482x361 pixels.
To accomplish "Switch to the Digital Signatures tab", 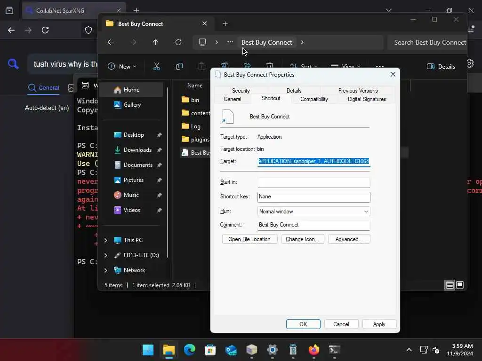I will coord(367,99).
